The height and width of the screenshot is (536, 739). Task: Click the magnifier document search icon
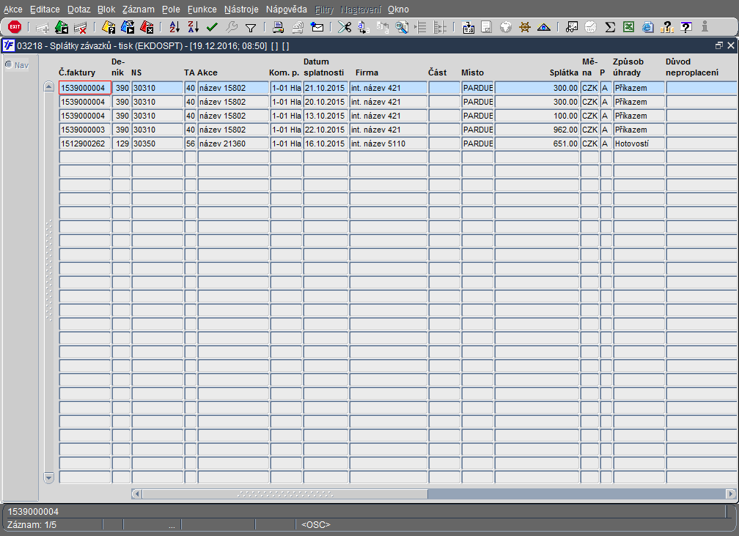coord(402,27)
